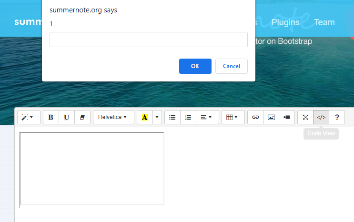Open the Helvetica font family dropdown
Screen dimensions: 354x222
pyautogui.click(x=113, y=117)
